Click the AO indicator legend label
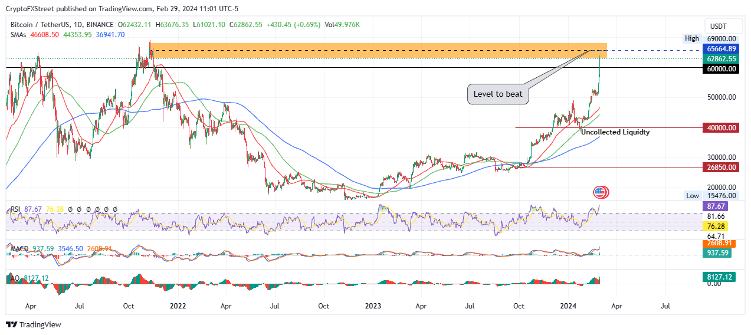This screenshot has height=335, width=751. [14, 278]
